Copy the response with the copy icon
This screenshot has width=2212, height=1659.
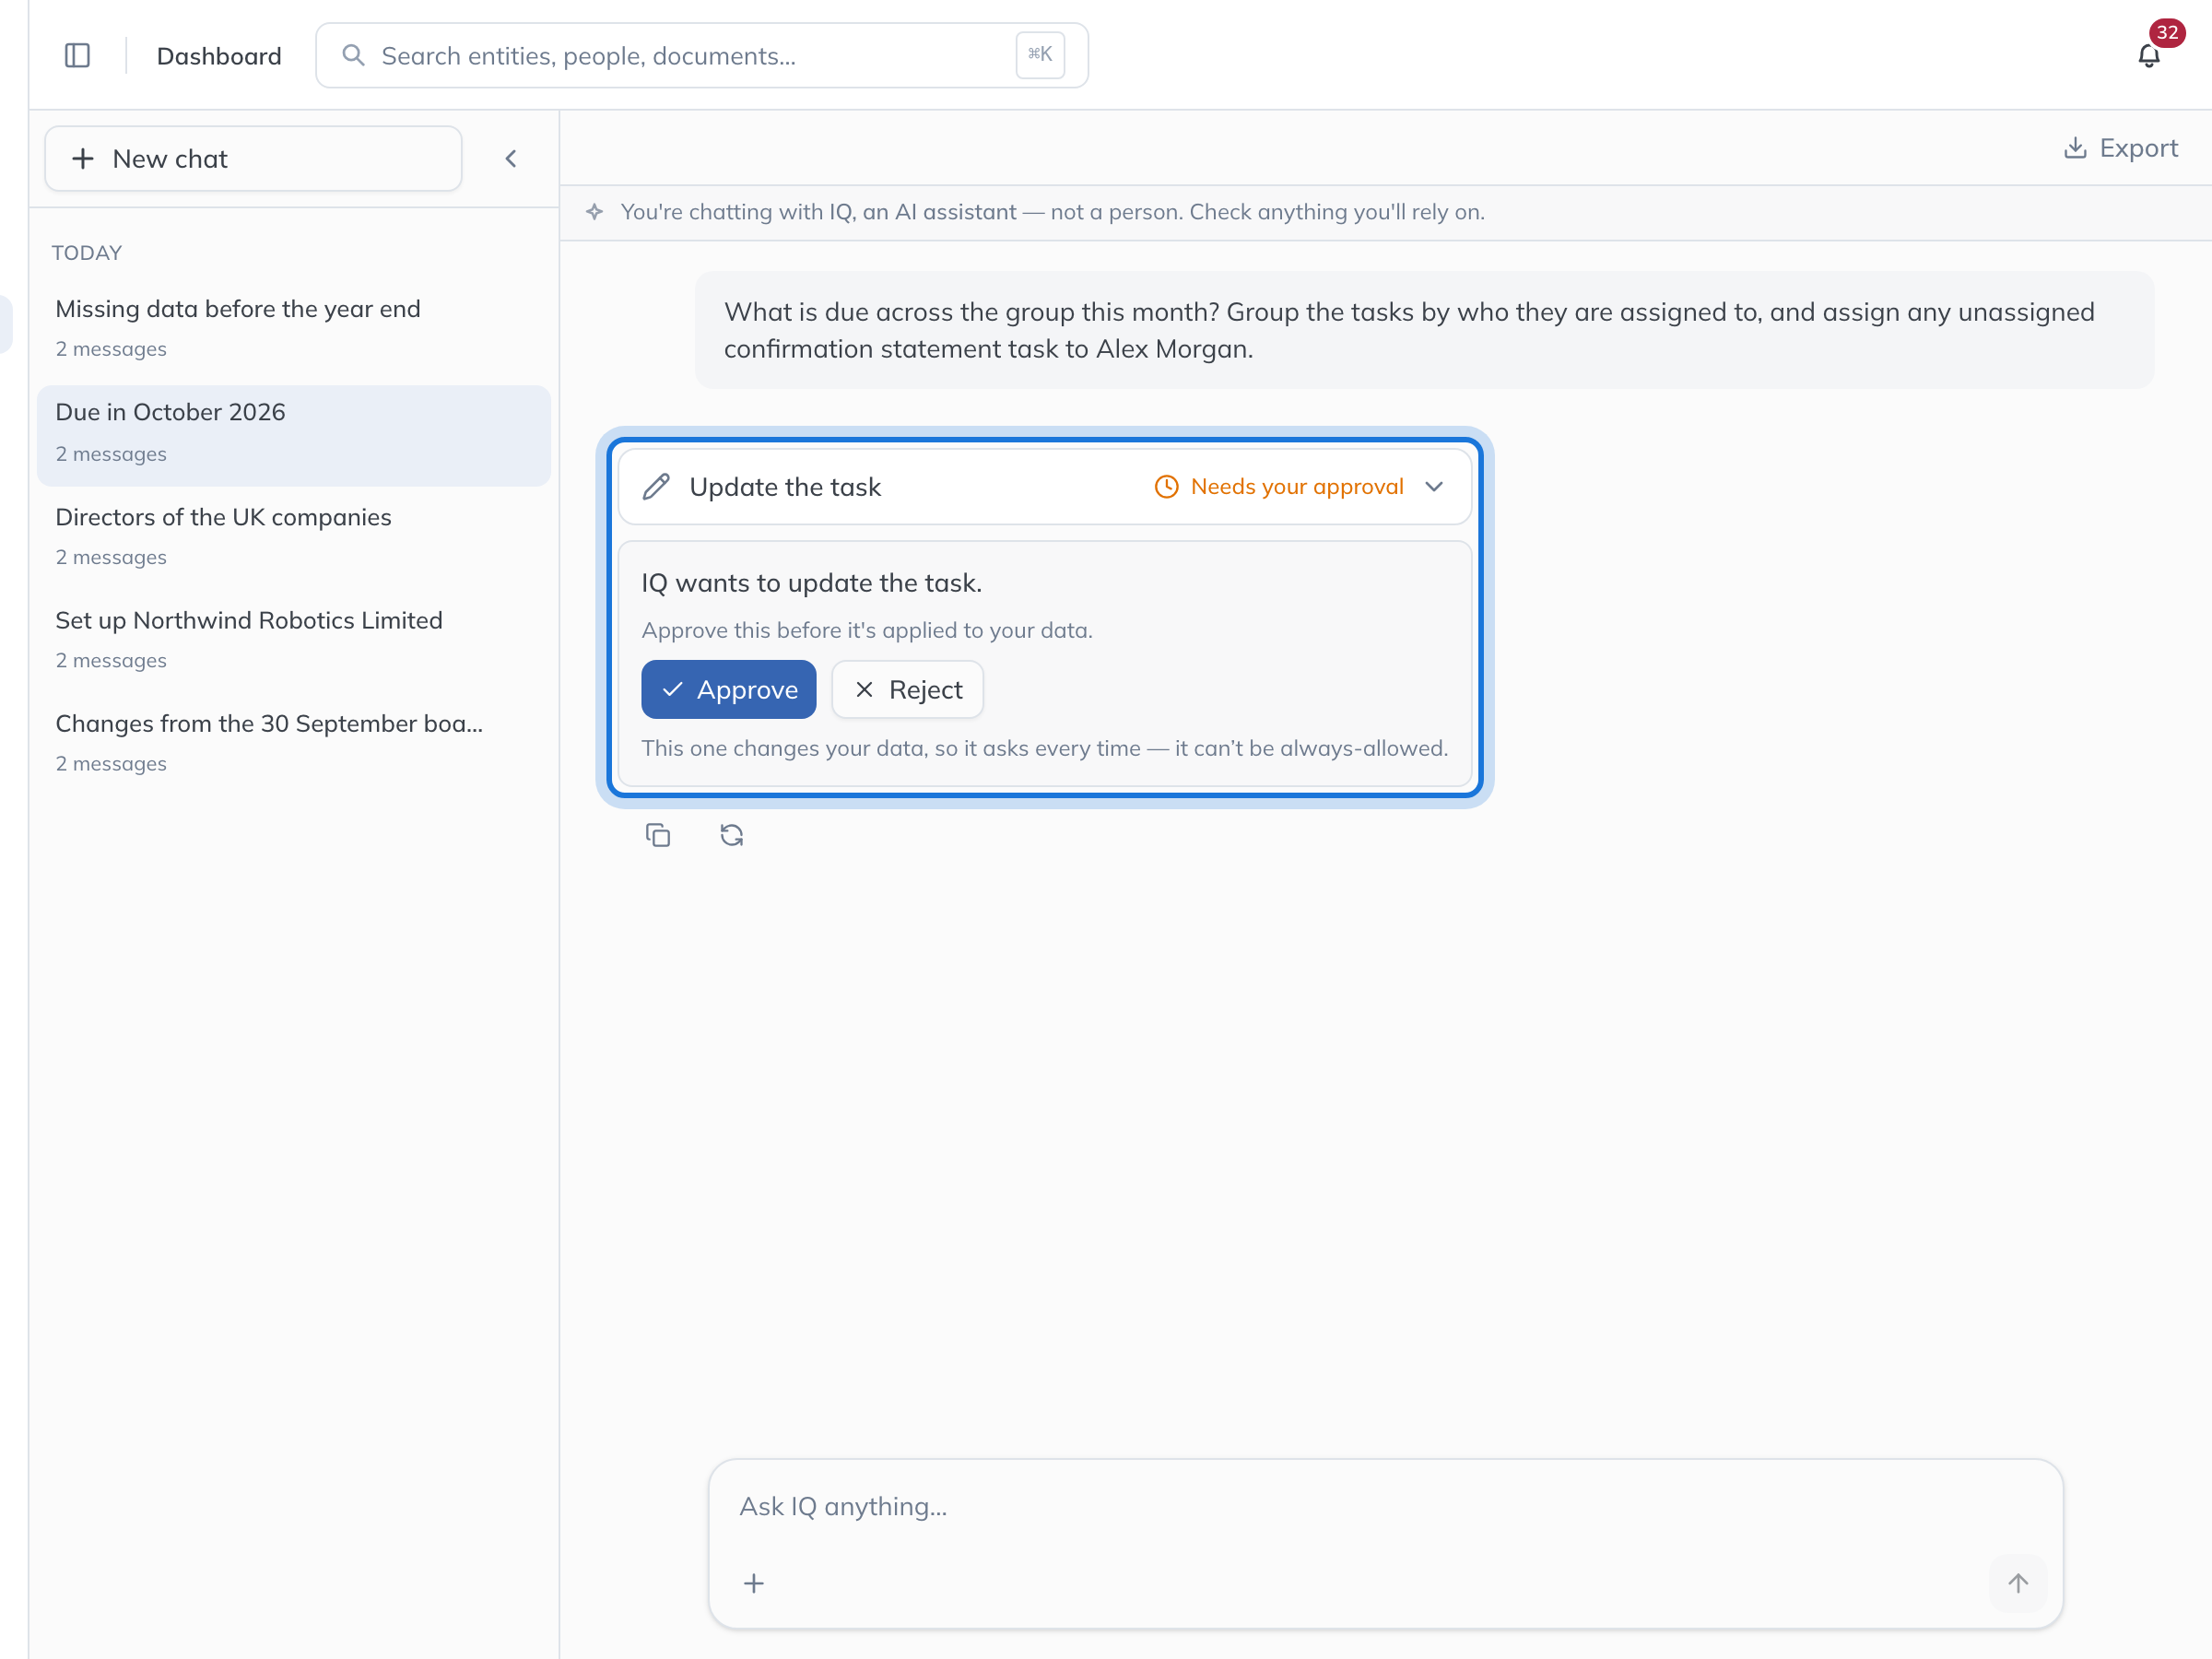(x=658, y=835)
